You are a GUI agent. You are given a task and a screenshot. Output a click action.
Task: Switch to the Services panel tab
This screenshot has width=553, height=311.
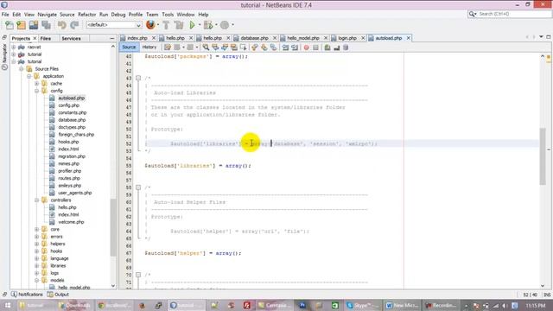click(x=71, y=38)
